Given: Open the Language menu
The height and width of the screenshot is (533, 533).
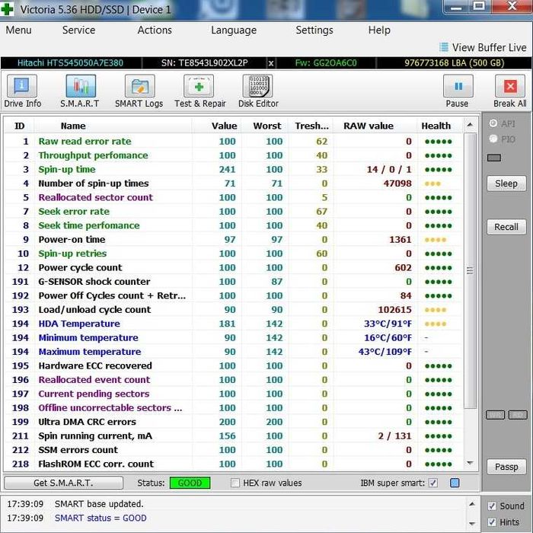Looking at the screenshot, I should tap(234, 30).
